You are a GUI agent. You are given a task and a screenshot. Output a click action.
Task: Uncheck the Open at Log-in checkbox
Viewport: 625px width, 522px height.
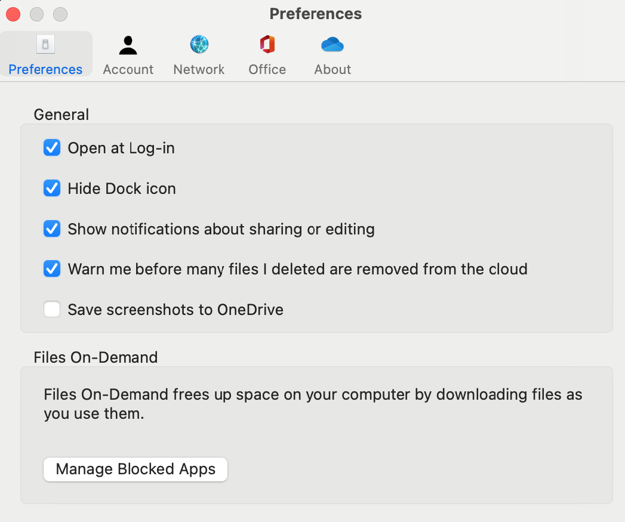pyautogui.click(x=52, y=148)
